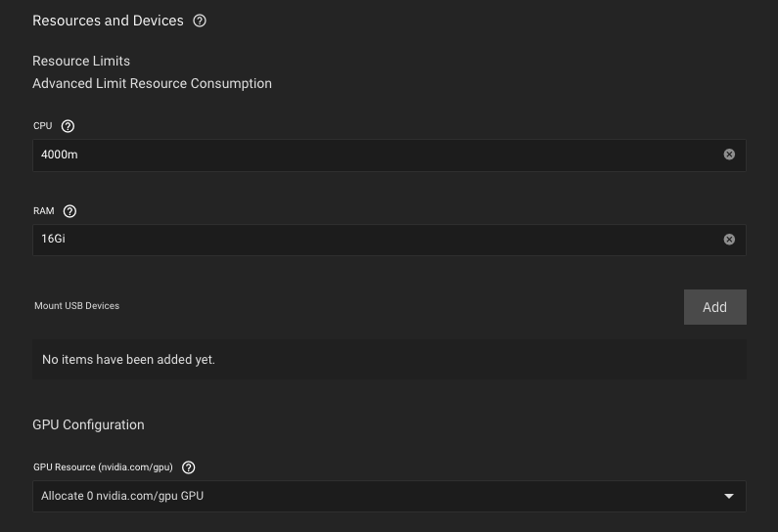The width and height of the screenshot is (778, 532).
Task: Focus the CPU field showing 4000m
Action: [372, 155]
